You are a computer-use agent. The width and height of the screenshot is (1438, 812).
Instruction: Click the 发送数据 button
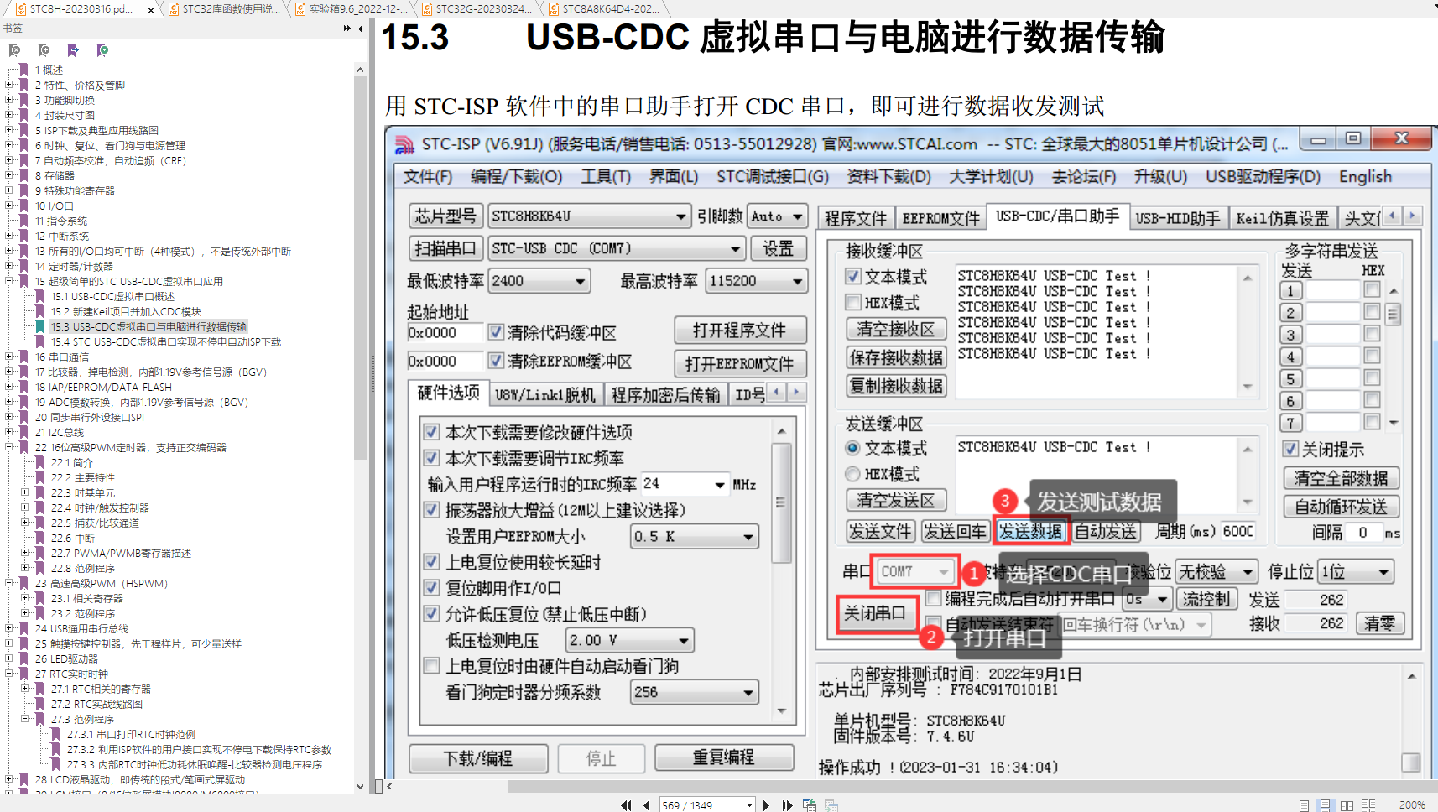1031,531
